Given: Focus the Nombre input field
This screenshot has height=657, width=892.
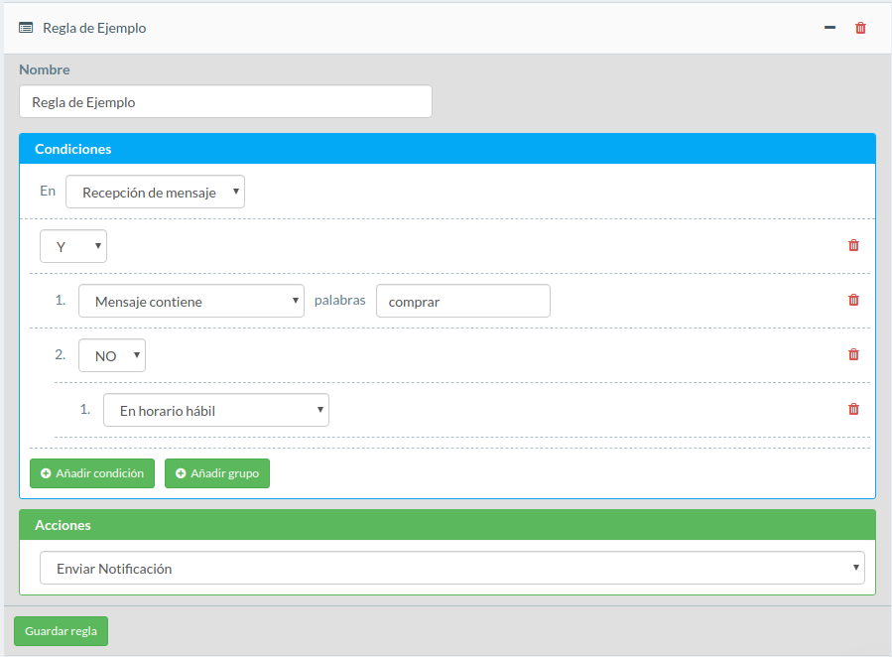Looking at the screenshot, I should [226, 102].
